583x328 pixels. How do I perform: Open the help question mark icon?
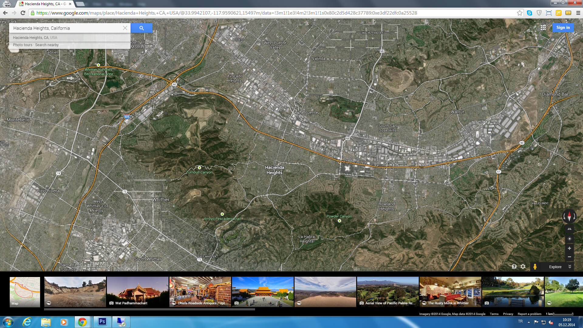coord(514,267)
